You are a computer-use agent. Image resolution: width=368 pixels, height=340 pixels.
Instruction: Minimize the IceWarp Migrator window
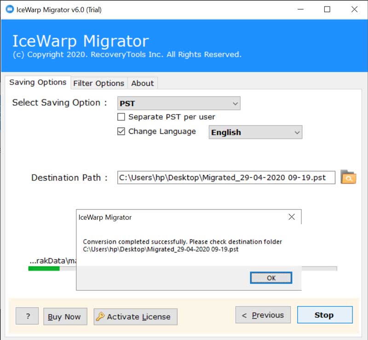(301, 9)
